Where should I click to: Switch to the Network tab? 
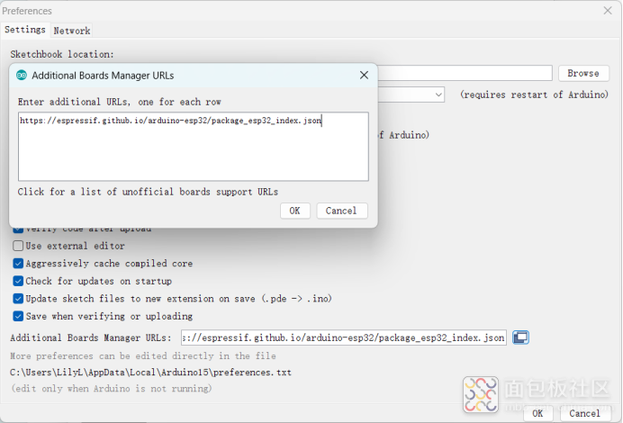coord(72,30)
